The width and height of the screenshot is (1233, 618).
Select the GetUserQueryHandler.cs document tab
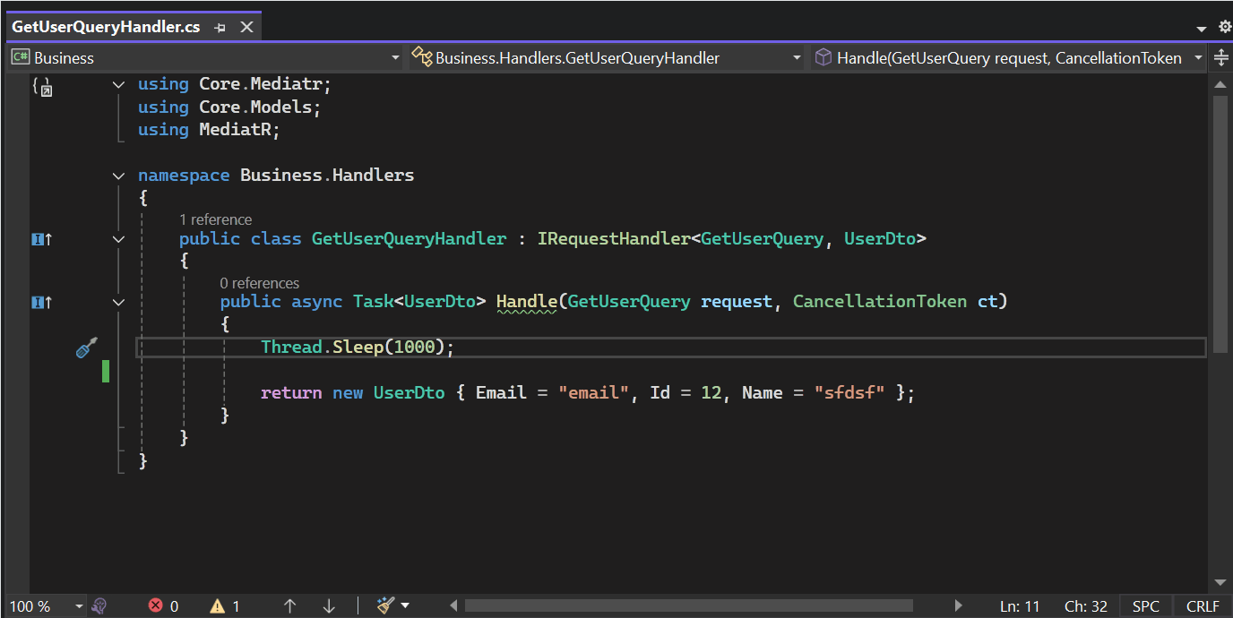point(106,28)
